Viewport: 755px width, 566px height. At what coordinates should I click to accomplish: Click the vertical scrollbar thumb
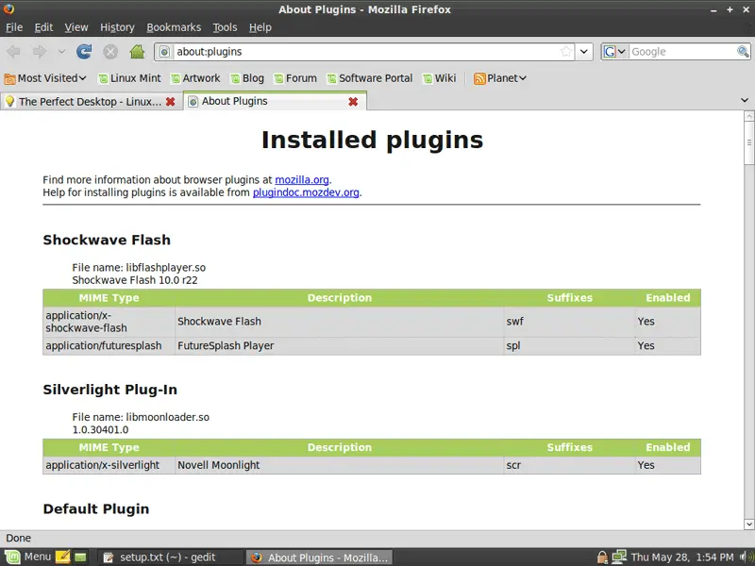tap(748, 143)
